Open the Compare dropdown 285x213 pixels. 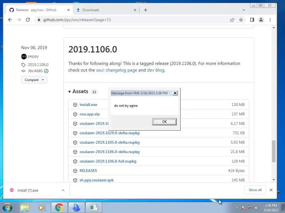[34, 80]
